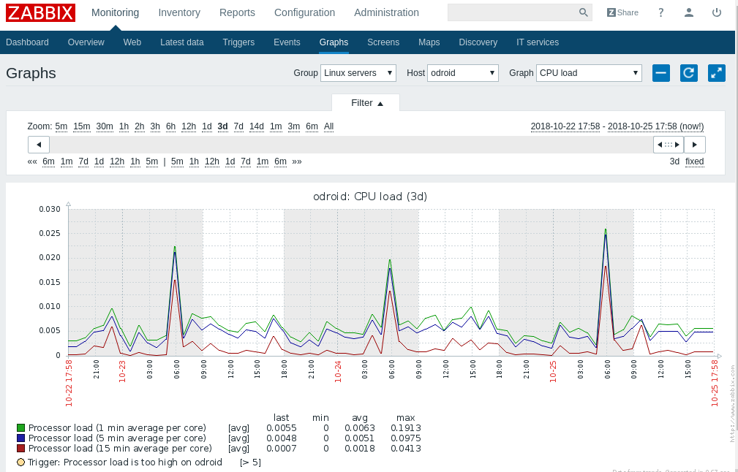Select the Graphs tab
Screen dimensions: 738x472
point(334,42)
